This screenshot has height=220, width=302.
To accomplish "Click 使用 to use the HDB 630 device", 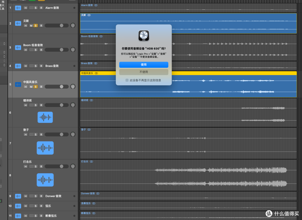I will click(x=144, y=65).
